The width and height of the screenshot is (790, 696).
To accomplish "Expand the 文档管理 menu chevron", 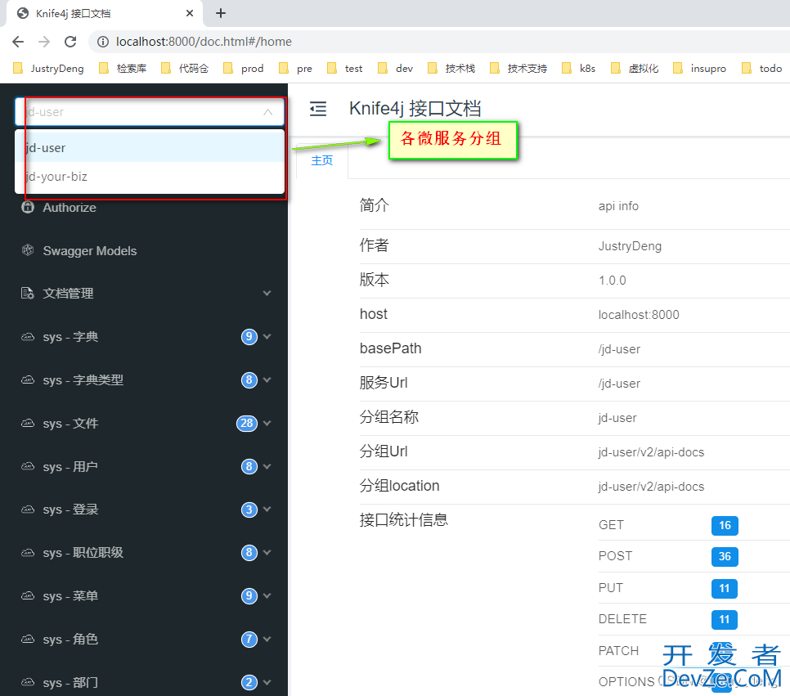I will point(267,294).
